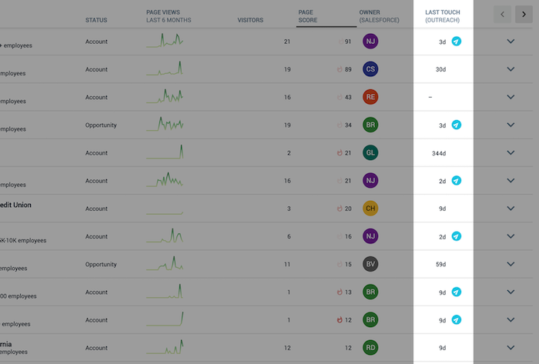Click the flame icon beside page score 89

(x=340, y=69)
